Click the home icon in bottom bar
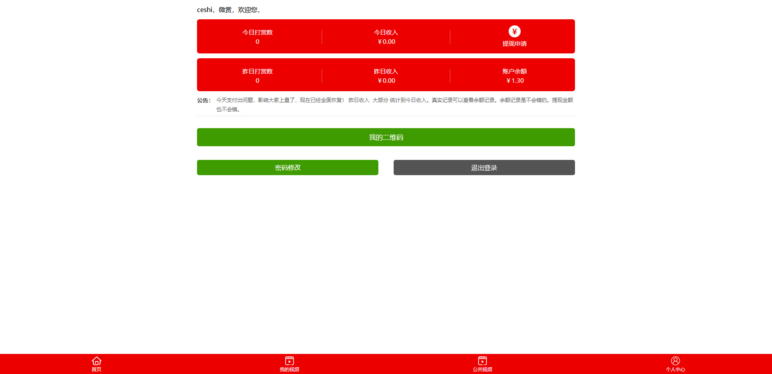Screen dimensions: 772x374 tap(96, 361)
